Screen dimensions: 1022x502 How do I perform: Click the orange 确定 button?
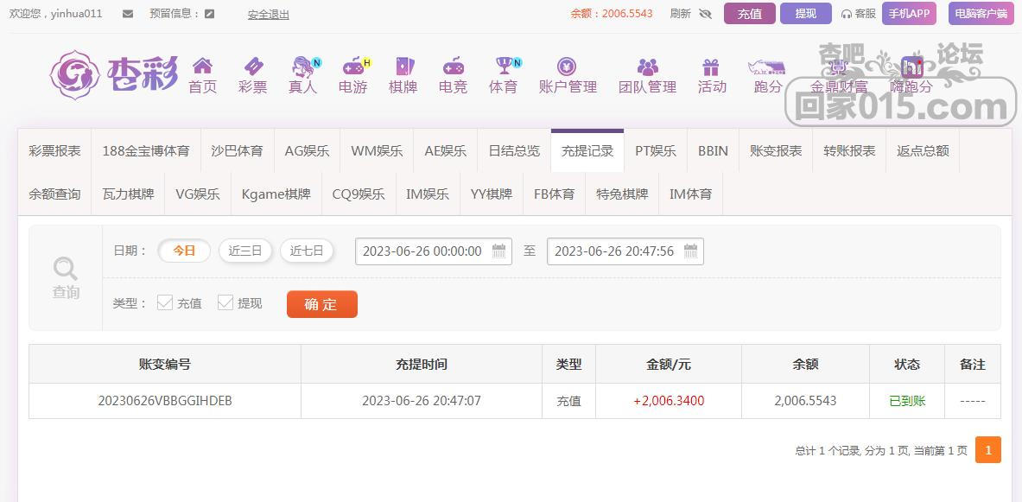[322, 304]
